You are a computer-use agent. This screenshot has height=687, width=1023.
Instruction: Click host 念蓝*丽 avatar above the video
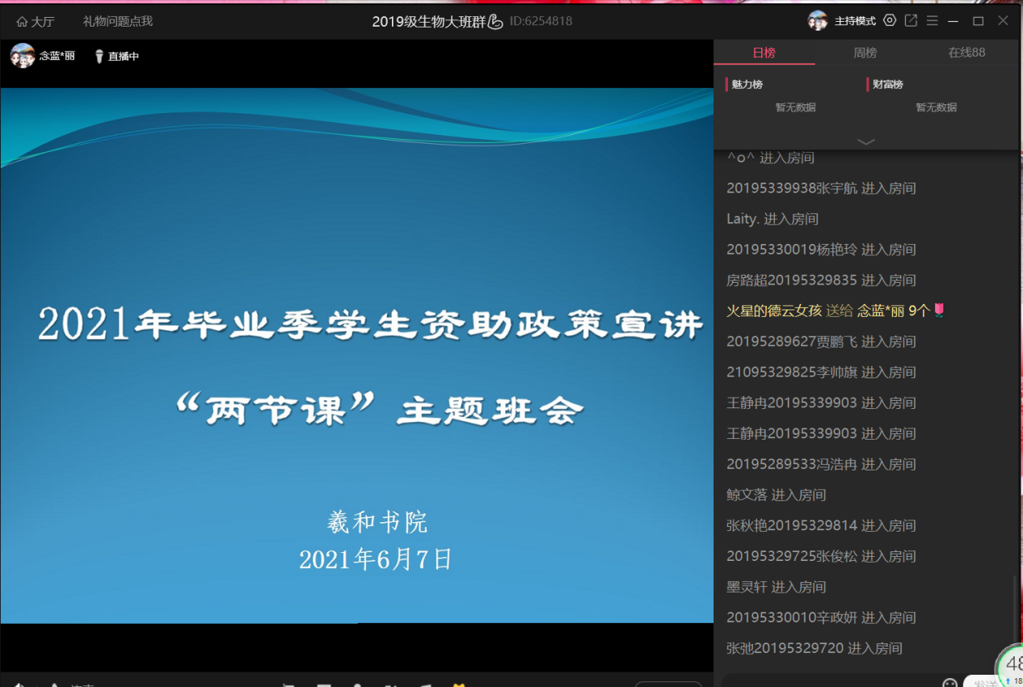click(22, 56)
